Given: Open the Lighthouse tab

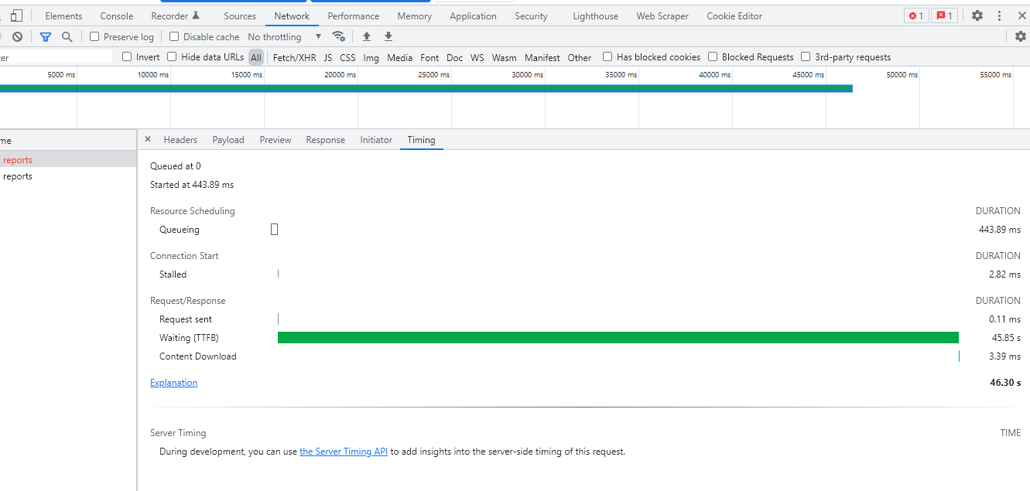Looking at the screenshot, I should 595,15.
